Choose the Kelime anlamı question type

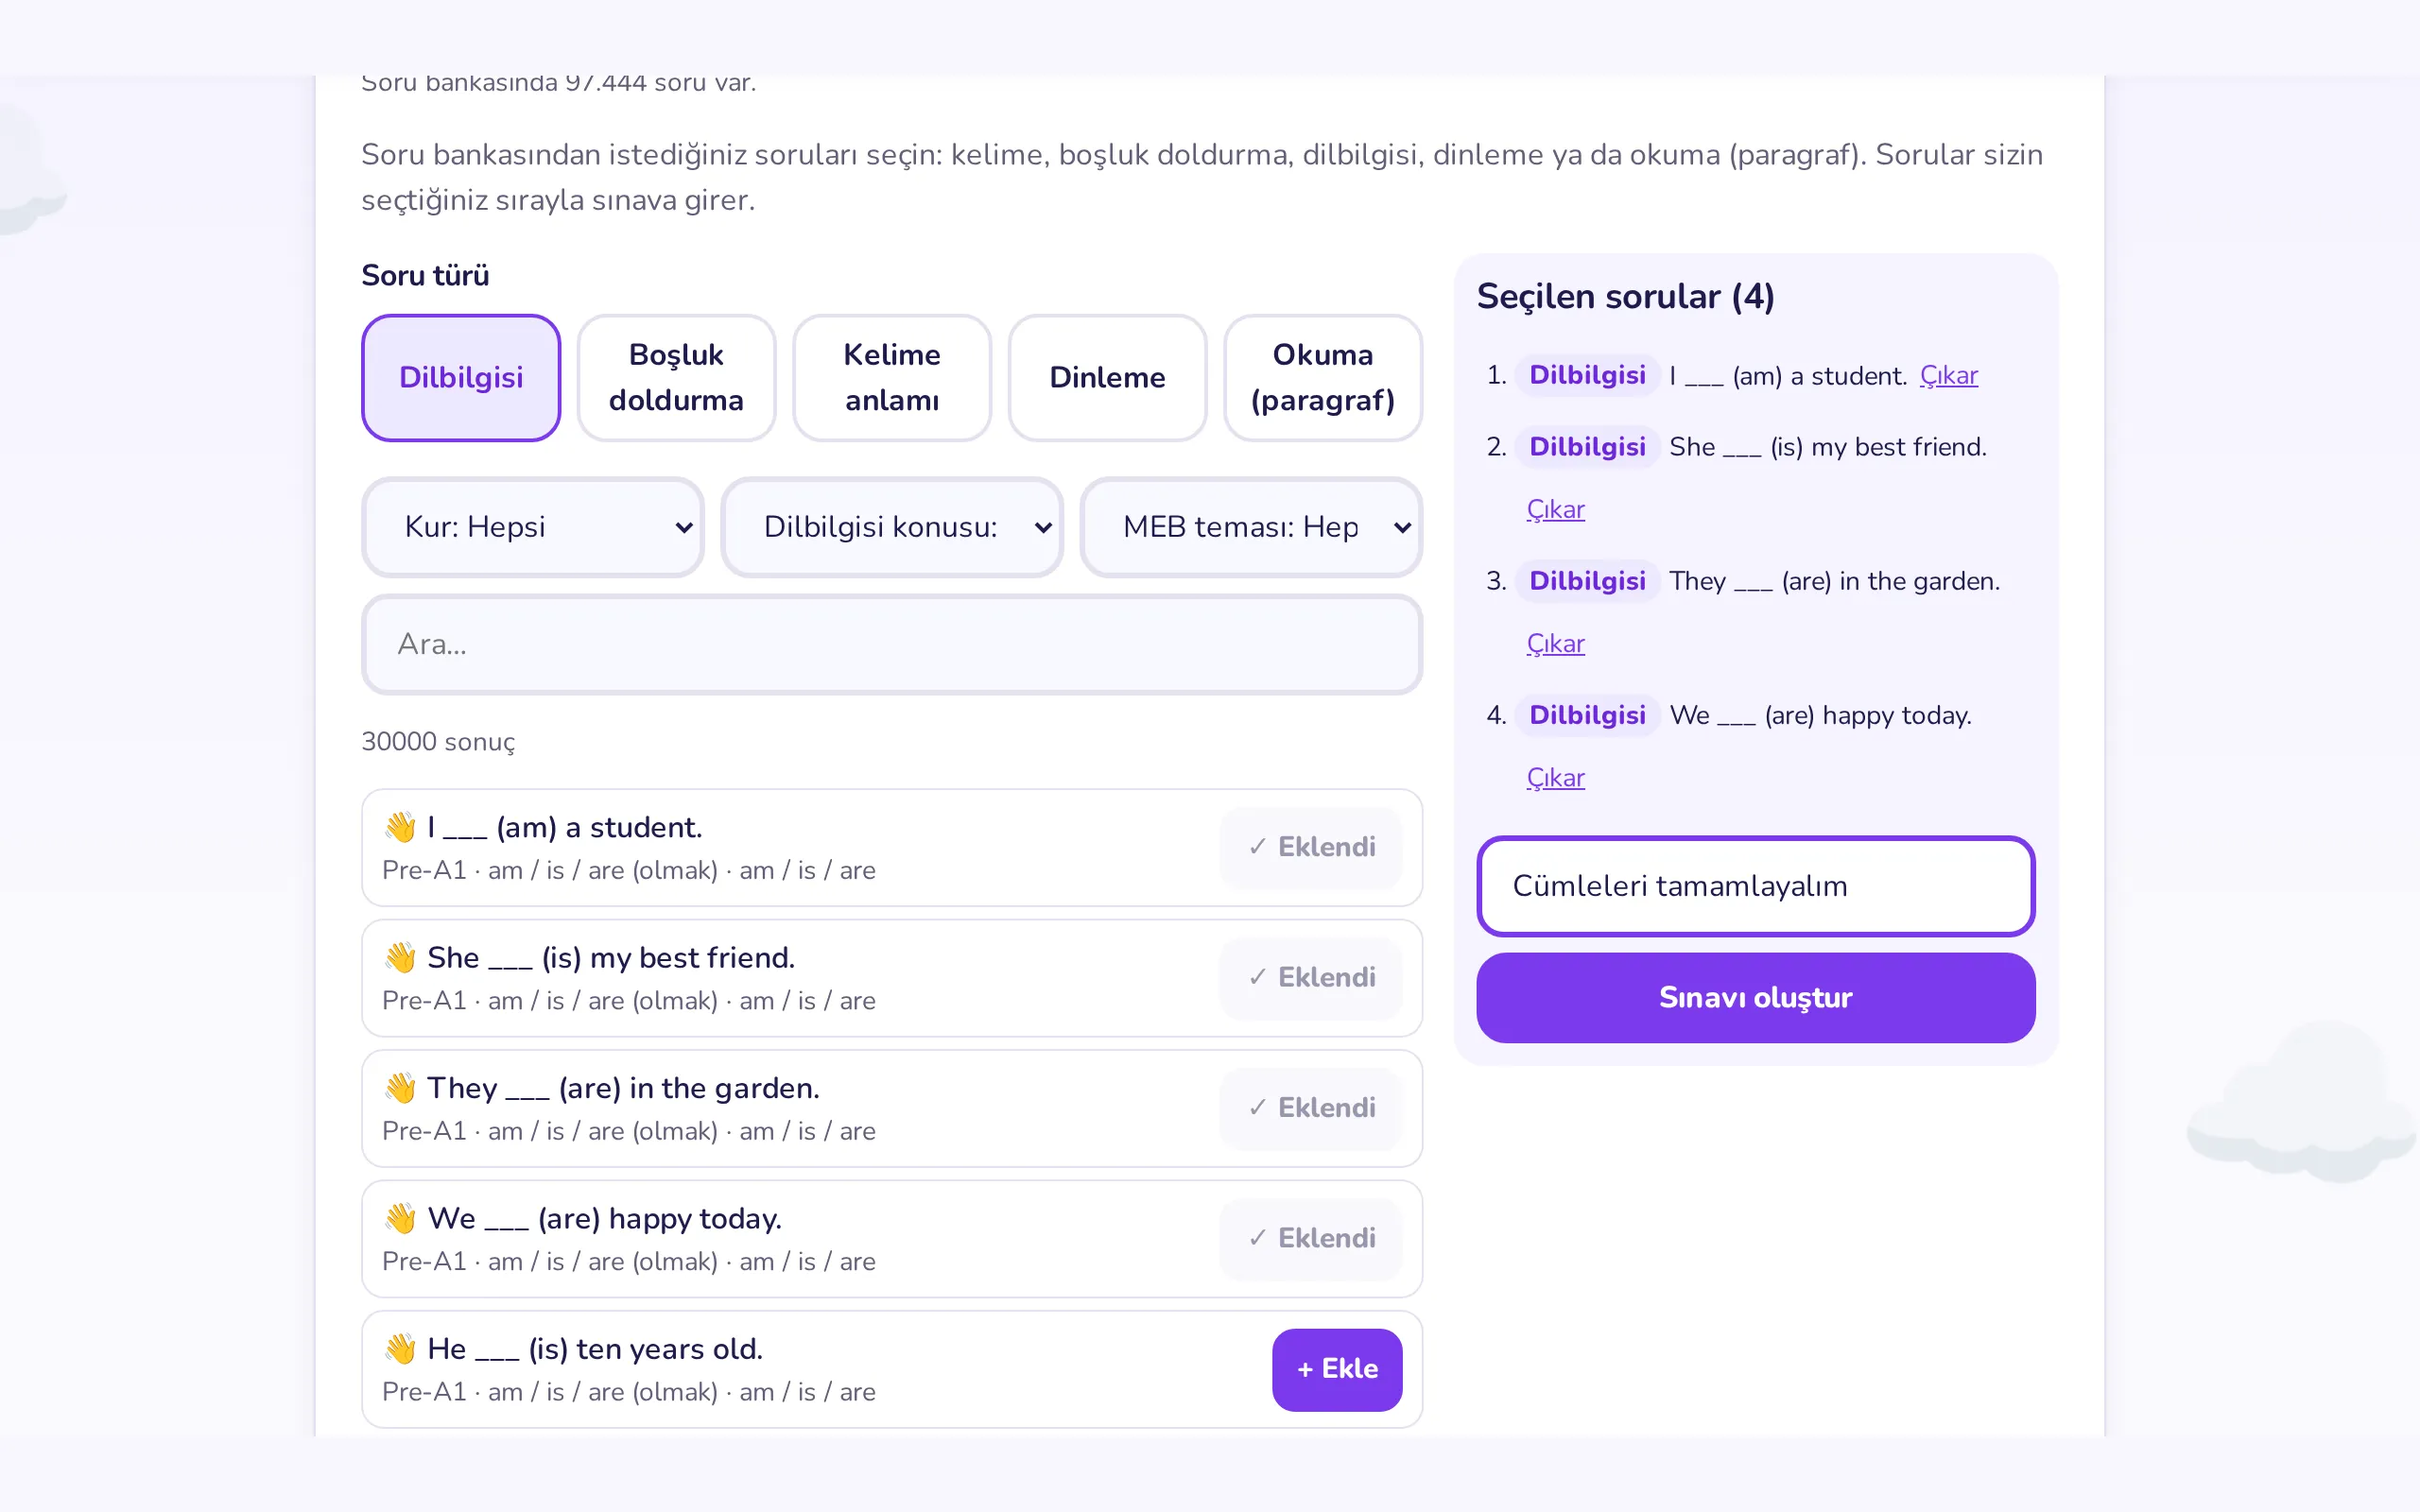coord(891,377)
